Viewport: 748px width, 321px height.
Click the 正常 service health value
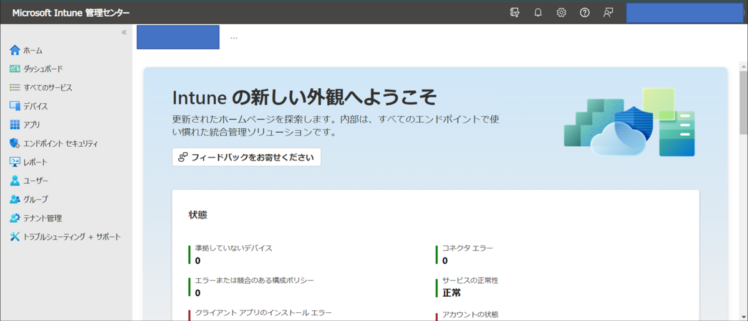pos(452,292)
